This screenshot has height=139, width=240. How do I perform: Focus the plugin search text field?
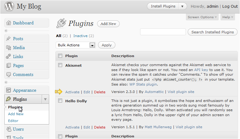tap(163, 32)
